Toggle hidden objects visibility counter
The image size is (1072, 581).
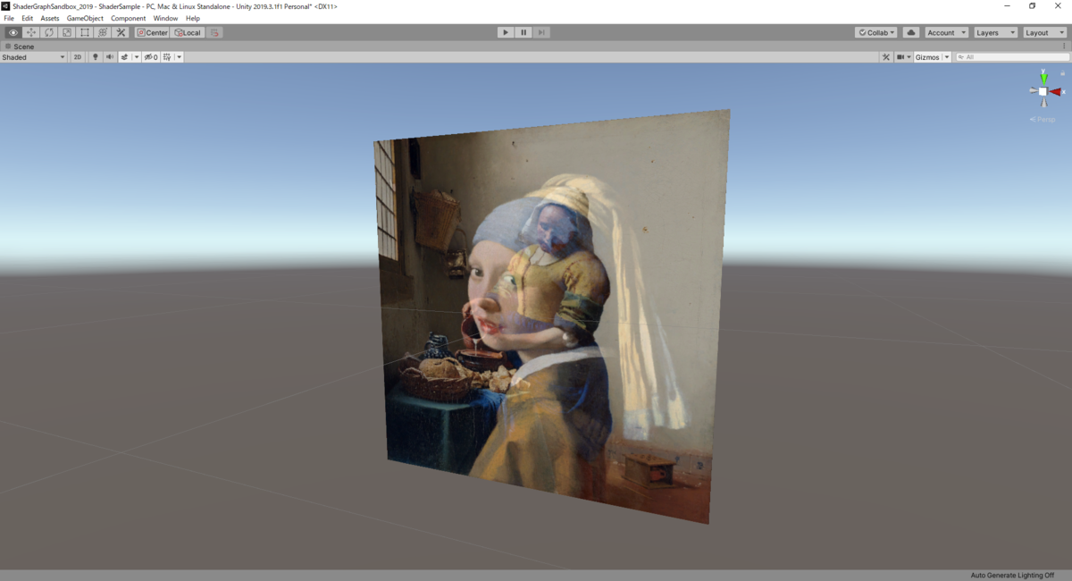(151, 57)
